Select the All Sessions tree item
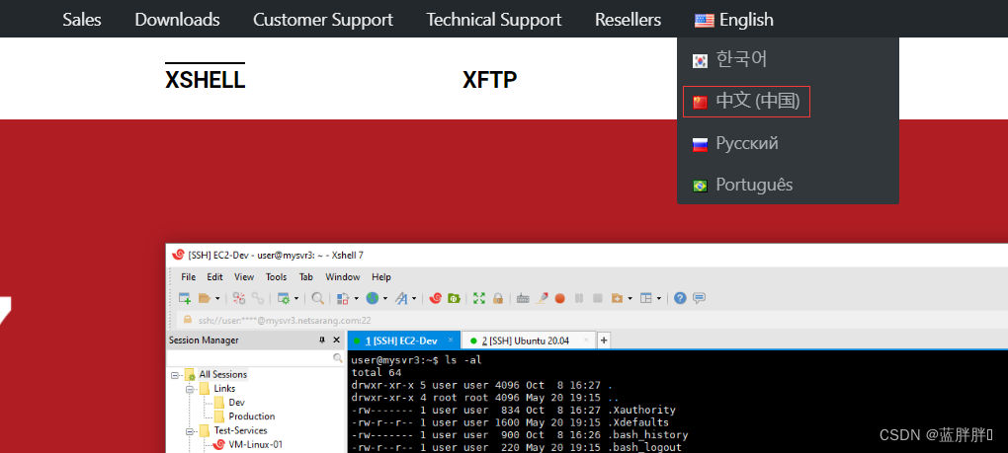The image size is (1008, 453). [222, 374]
